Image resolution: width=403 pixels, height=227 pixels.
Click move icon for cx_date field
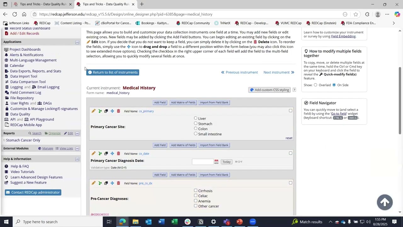pyautogui.click(x=112, y=154)
